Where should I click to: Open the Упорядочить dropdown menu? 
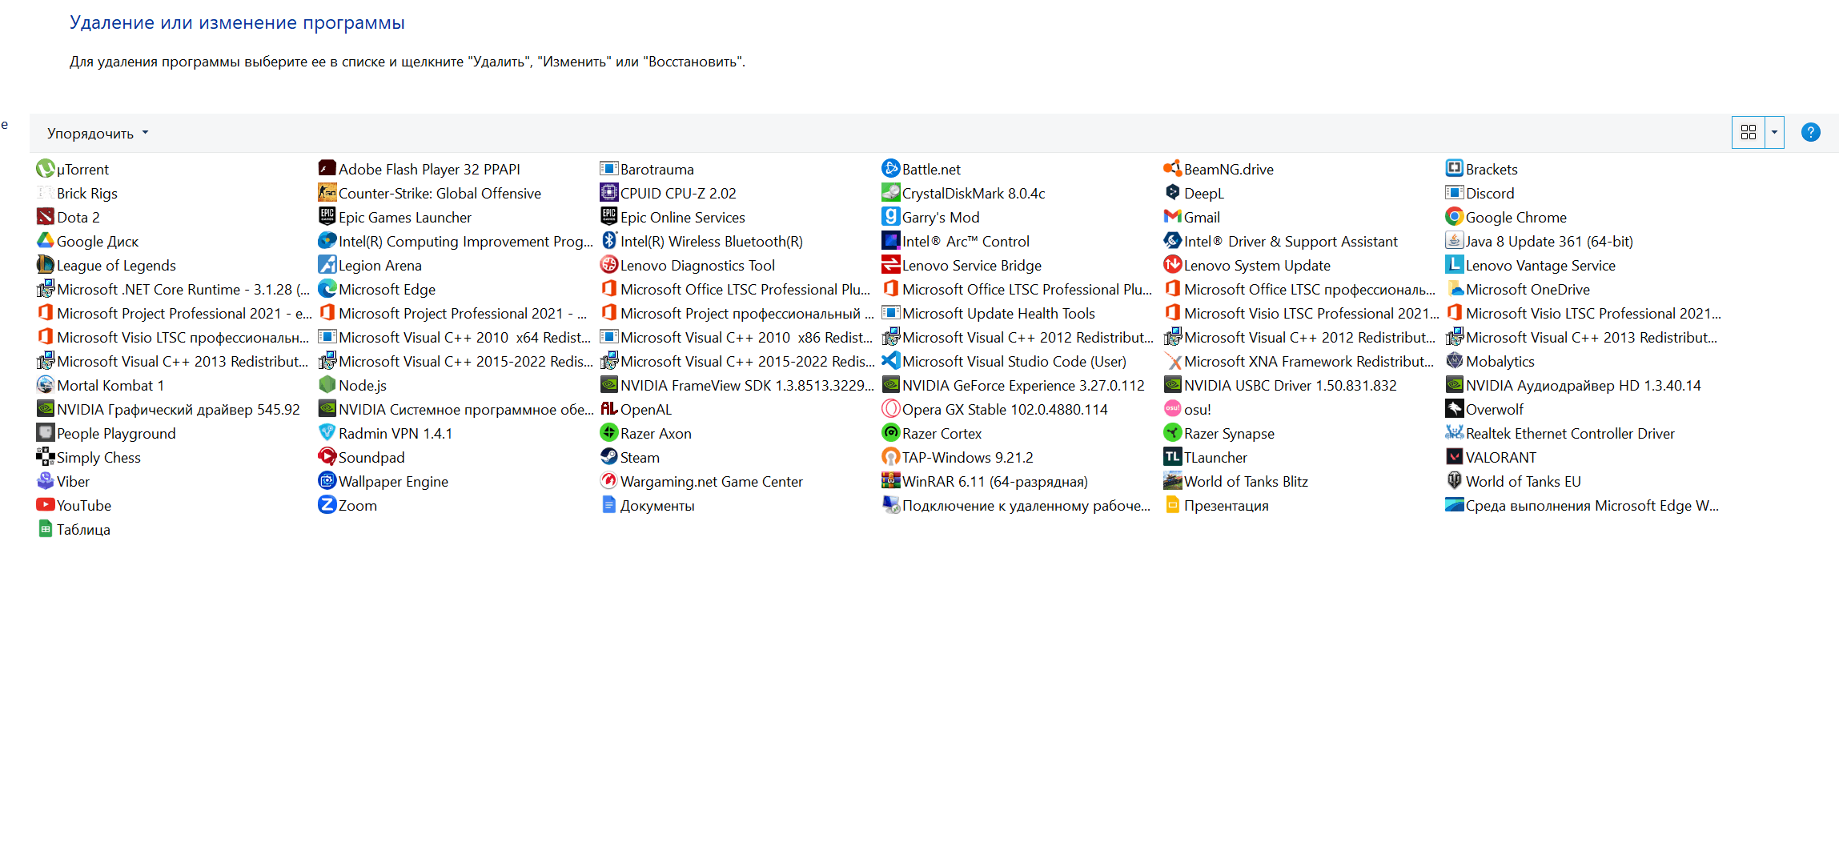pos(98,133)
